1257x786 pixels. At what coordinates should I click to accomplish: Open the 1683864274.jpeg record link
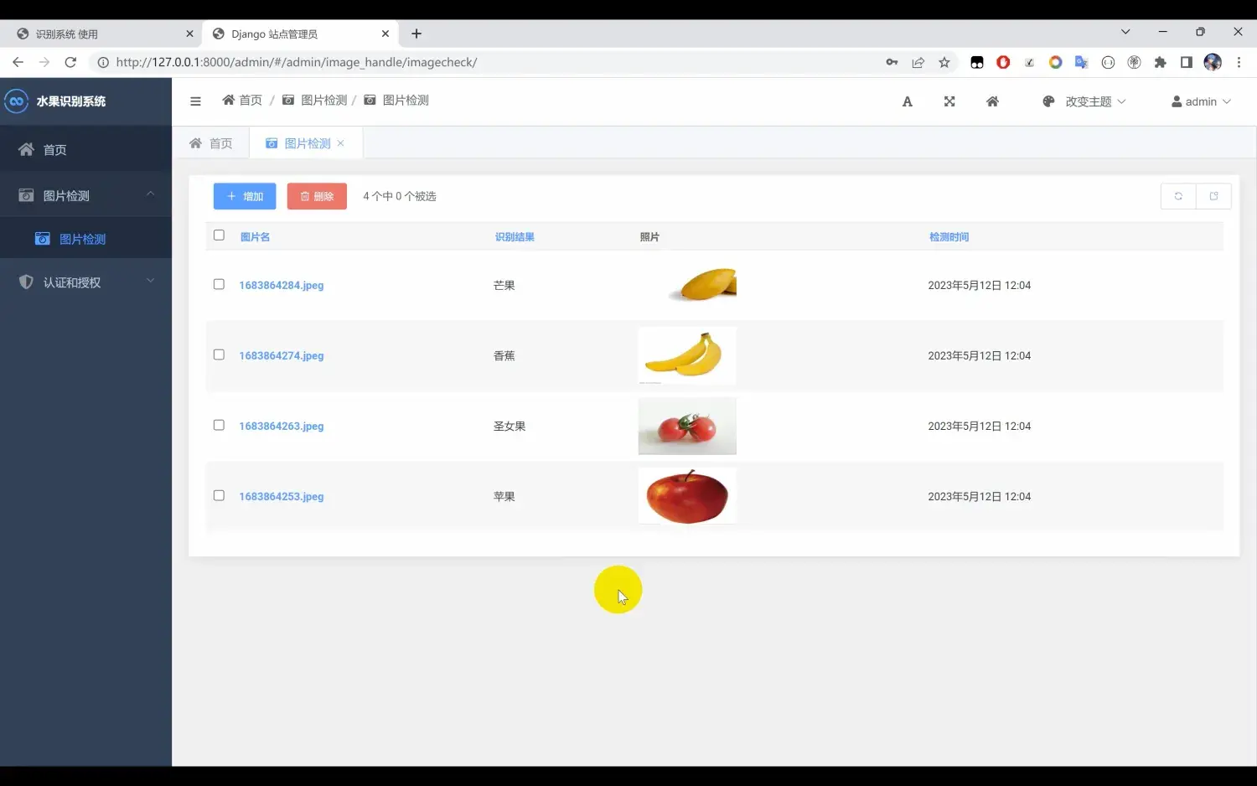point(281,355)
